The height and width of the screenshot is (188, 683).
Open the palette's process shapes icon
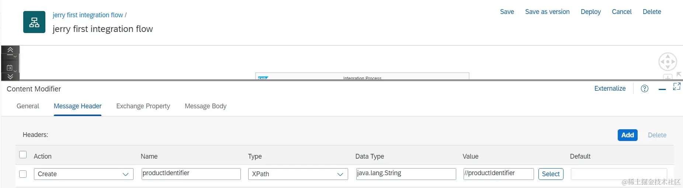point(10,68)
